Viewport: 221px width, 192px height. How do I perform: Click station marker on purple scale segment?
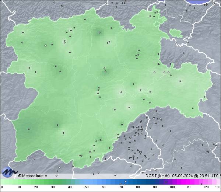click(x=166, y=182)
